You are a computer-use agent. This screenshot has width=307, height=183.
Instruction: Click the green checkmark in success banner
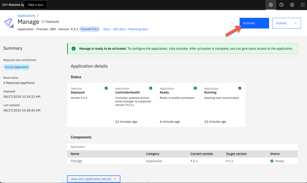[x=73, y=49]
